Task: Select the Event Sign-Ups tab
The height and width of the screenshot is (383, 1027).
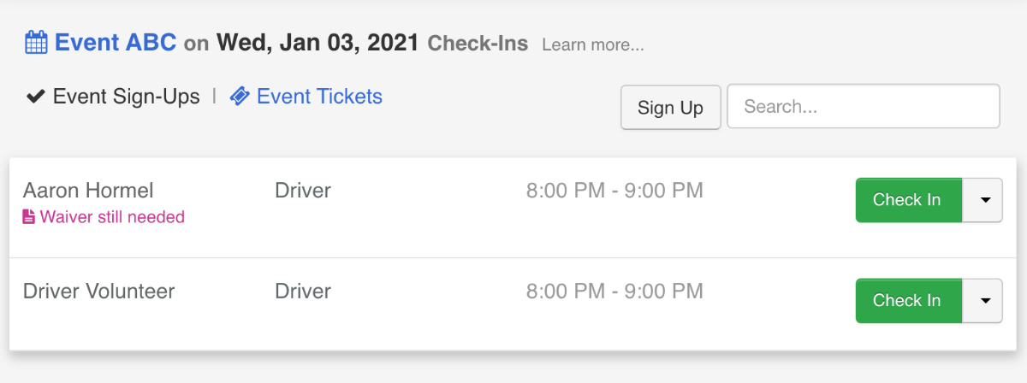Action: (126, 97)
